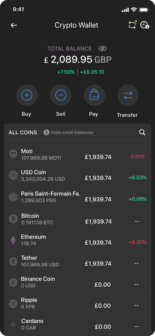Search coins with magnifier icon
Viewport: 155px width, 336px height.
tap(142, 132)
